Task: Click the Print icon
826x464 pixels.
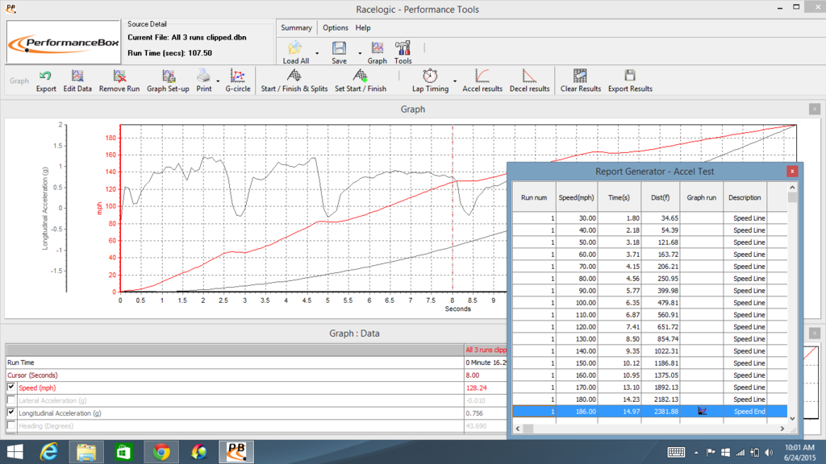Action: 204,77
